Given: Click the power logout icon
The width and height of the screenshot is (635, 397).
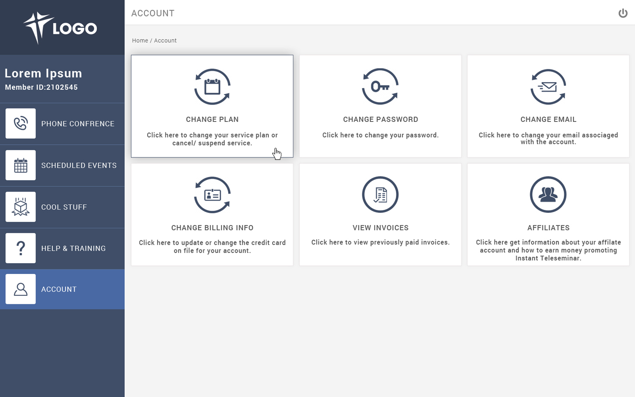Looking at the screenshot, I should [623, 13].
